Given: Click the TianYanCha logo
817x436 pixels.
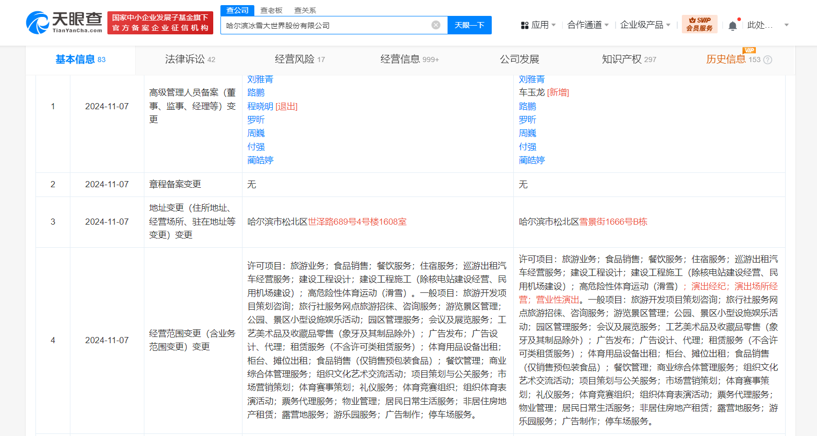Looking at the screenshot, I should (64, 23).
